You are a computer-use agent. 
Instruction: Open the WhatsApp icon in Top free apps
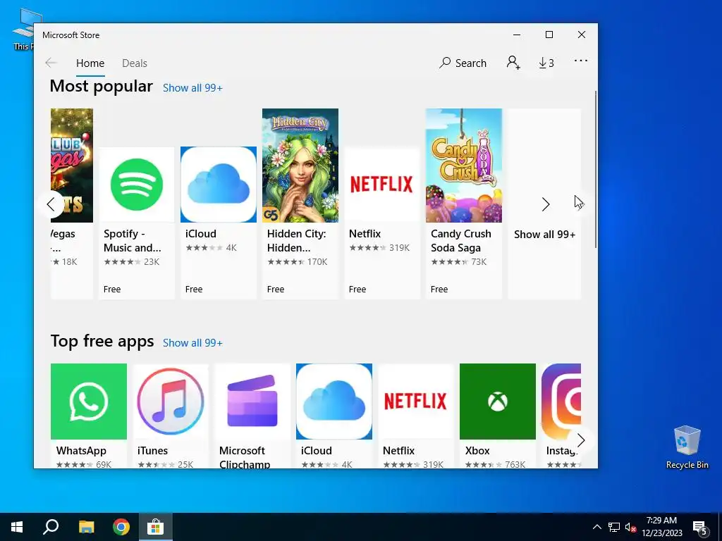[x=88, y=401]
